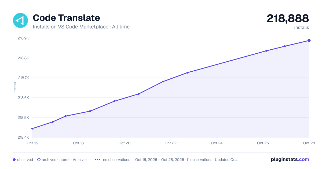
Task: Click the 218.9K y-axis label
Action: (x=23, y=38)
